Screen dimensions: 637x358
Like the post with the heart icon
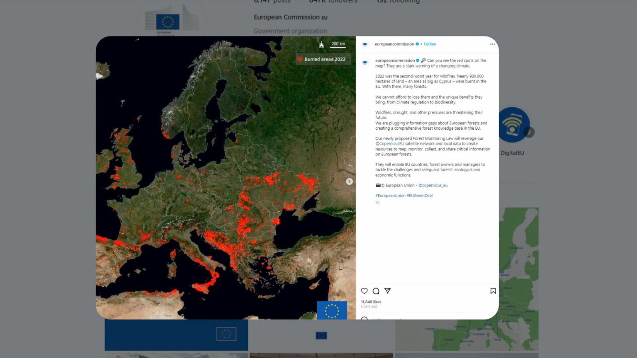coord(364,291)
